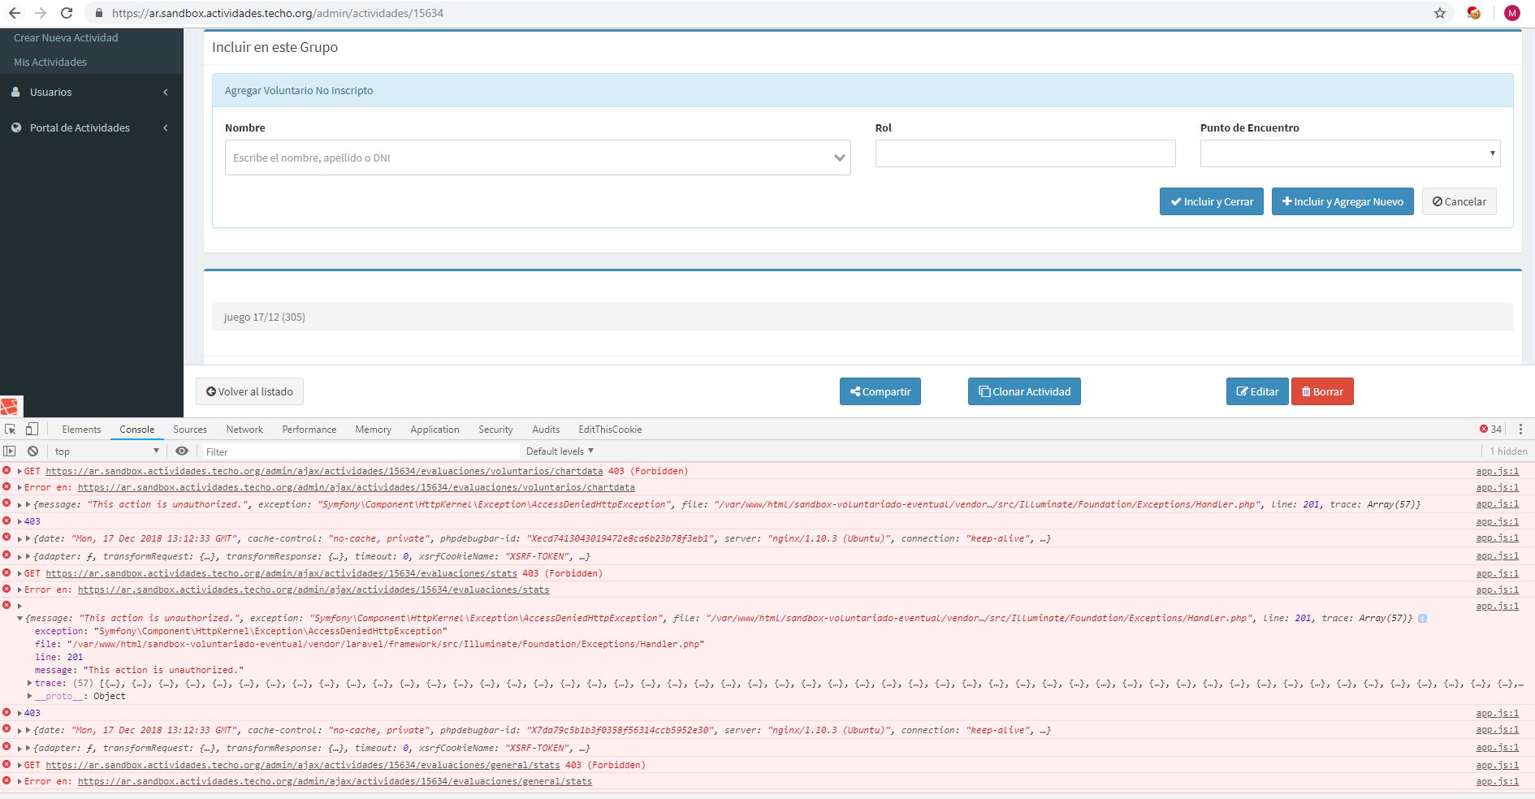Open the Security tab
1535x799 pixels.
pos(495,429)
